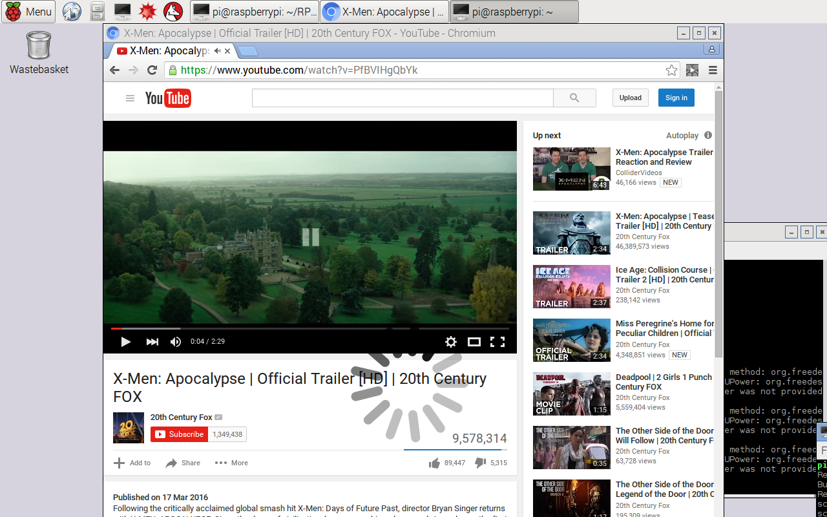Play the paused video
The image size is (827, 517).
(x=126, y=342)
